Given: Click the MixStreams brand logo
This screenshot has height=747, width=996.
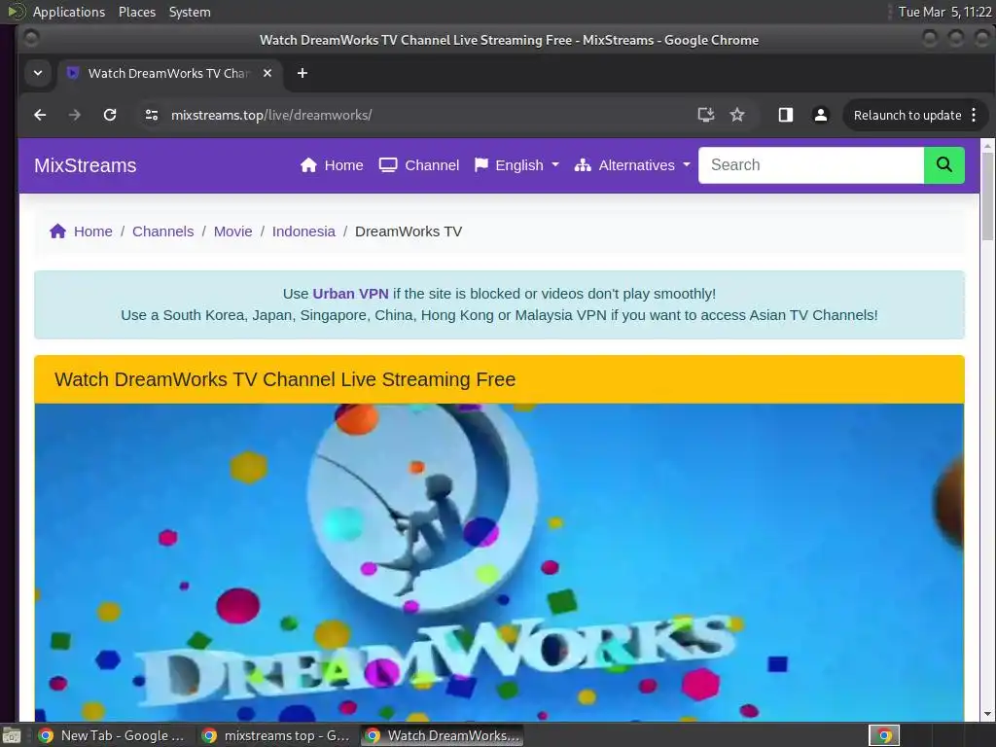Looking at the screenshot, I should point(86,165).
